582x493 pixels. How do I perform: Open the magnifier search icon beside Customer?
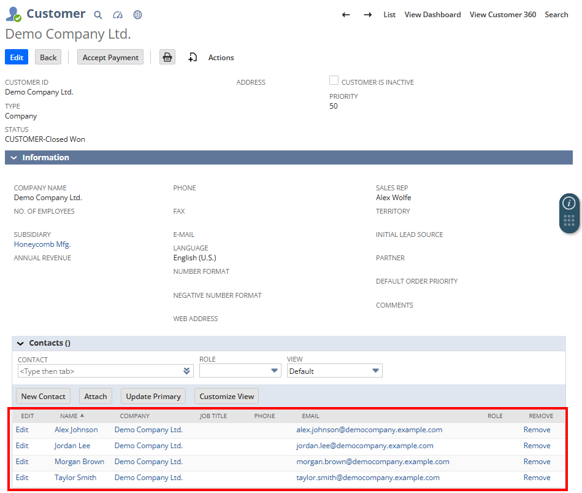point(98,15)
